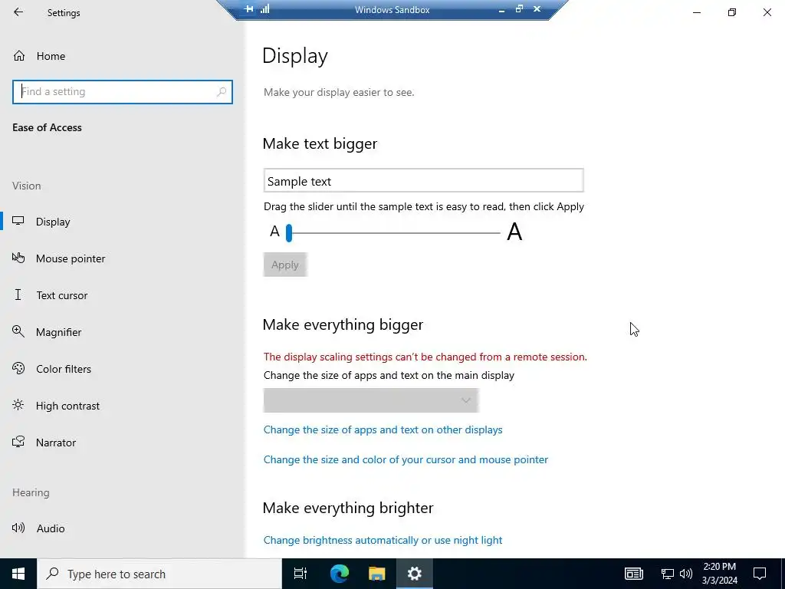Open the Windows Start menu
785x589 pixels.
click(18, 574)
